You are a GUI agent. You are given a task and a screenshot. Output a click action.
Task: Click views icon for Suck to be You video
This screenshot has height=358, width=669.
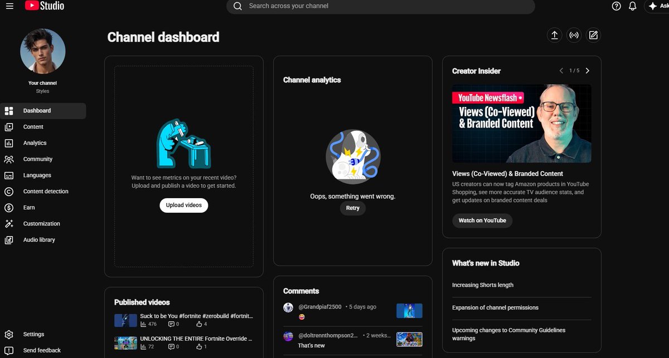point(143,324)
